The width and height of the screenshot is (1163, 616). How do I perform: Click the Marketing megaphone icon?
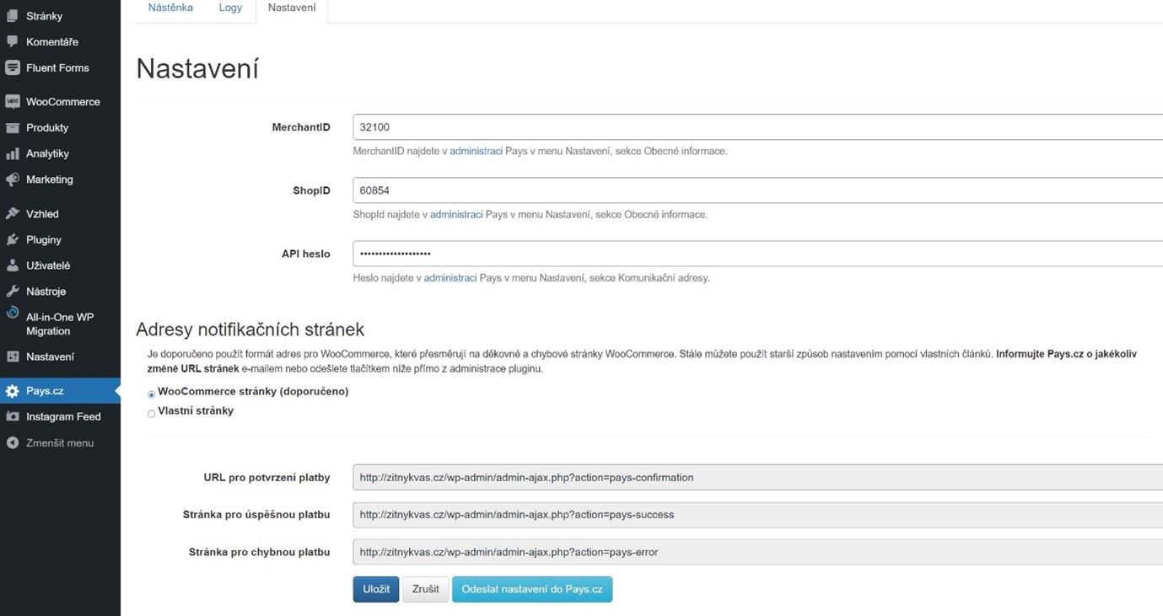pyautogui.click(x=13, y=179)
